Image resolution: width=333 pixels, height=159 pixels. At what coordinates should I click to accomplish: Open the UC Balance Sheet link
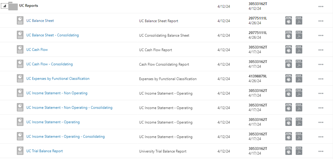[x=40, y=21]
